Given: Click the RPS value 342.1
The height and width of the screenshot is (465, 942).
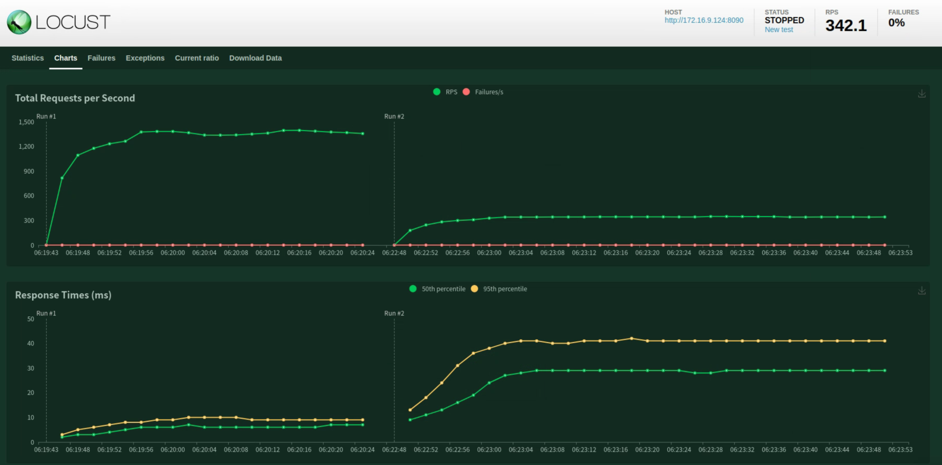Looking at the screenshot, I should click(x=846, y=26).
